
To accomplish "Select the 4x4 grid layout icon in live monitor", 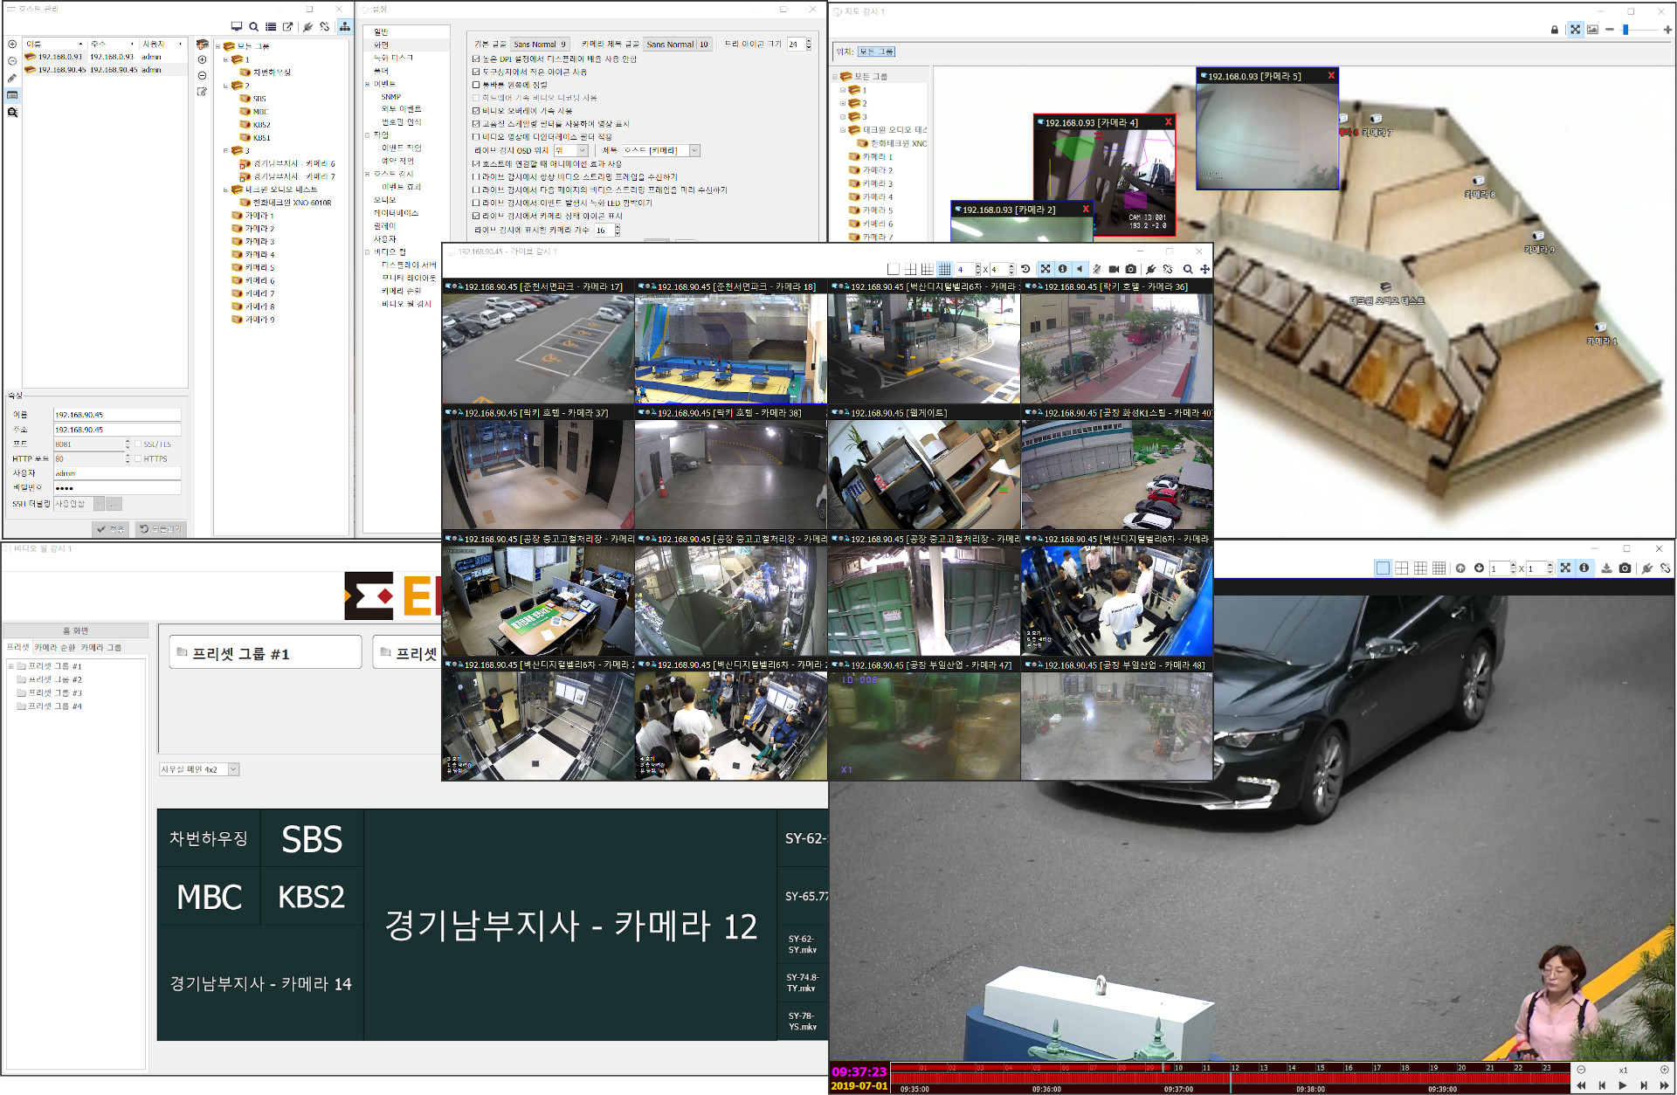I will [944, 269].
